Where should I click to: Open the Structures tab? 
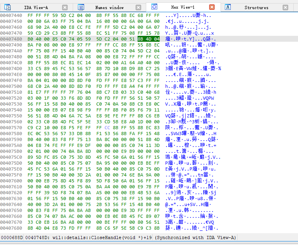pos(256,7)
